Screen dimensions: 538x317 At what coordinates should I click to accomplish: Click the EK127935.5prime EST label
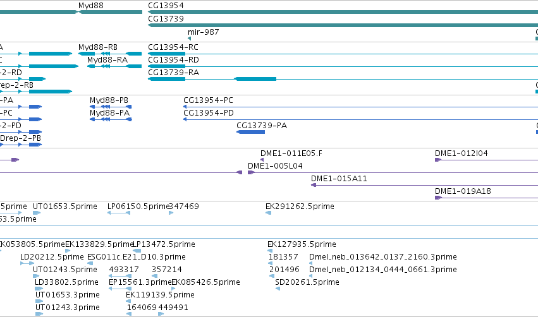coord(302,244)
